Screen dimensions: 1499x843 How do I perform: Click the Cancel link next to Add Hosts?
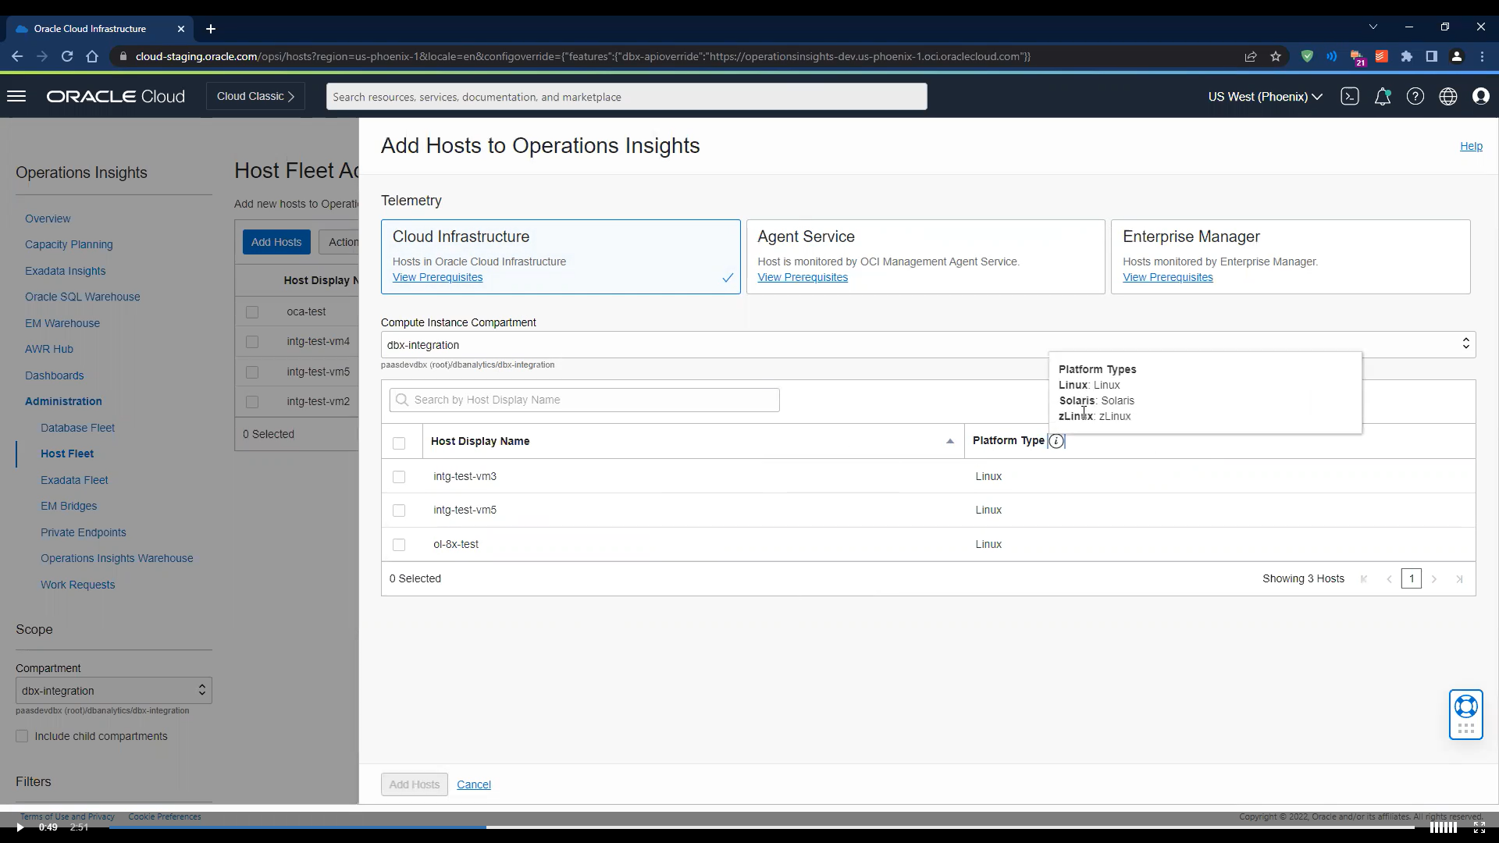click(473, 784)
